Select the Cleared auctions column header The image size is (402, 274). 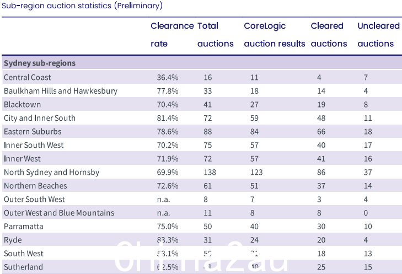pos(329,35)
